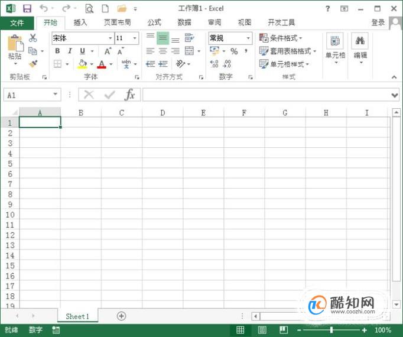Open the font size dropdown
This screenshot has width=403, height=337.
coord(134,38)
